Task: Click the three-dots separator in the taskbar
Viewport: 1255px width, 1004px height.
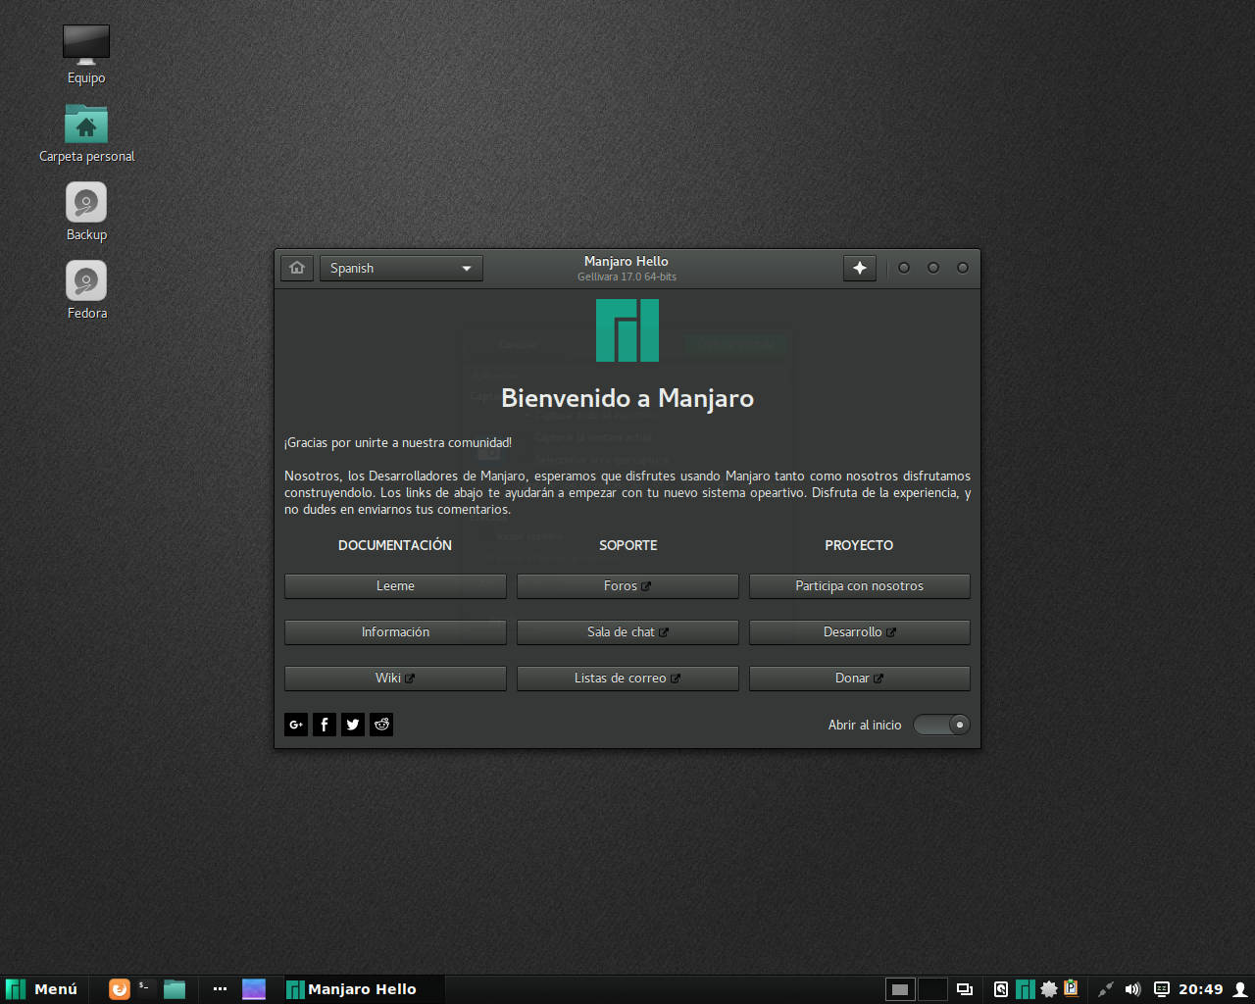Action: (220, 989)
